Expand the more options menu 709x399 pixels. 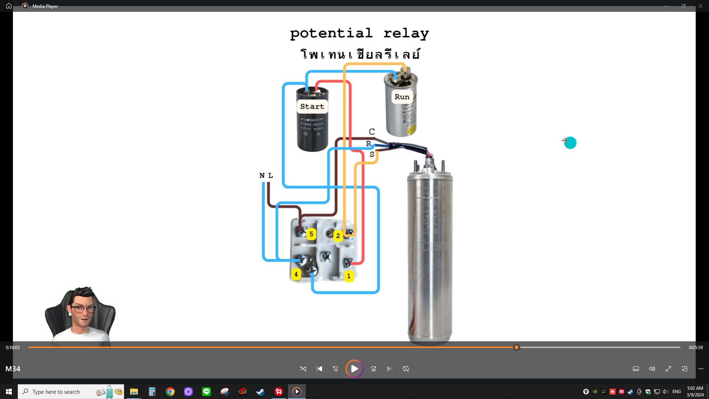[701, 369]
